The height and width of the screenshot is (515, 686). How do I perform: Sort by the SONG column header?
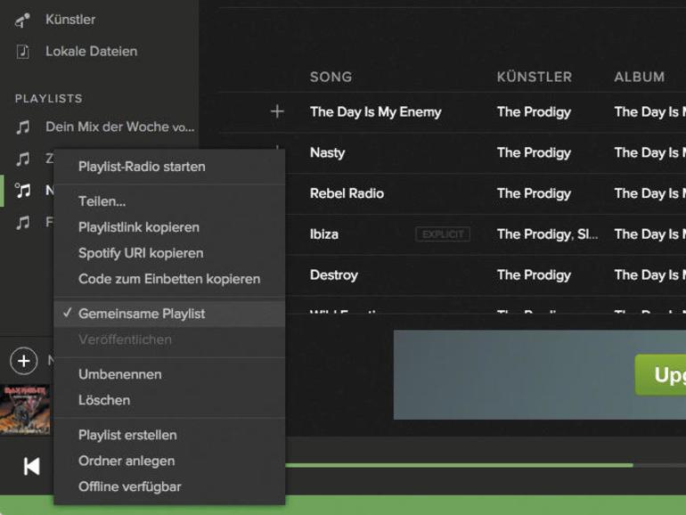pos(331,77)
